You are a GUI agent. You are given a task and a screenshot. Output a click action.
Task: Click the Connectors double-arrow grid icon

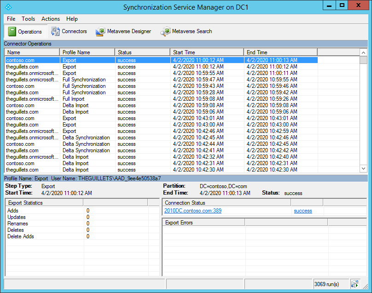point(55,31)
